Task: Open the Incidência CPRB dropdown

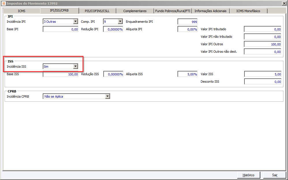Action: tap(107, 96)
